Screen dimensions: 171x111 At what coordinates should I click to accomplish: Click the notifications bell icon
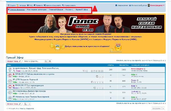(x=116, y=5)
